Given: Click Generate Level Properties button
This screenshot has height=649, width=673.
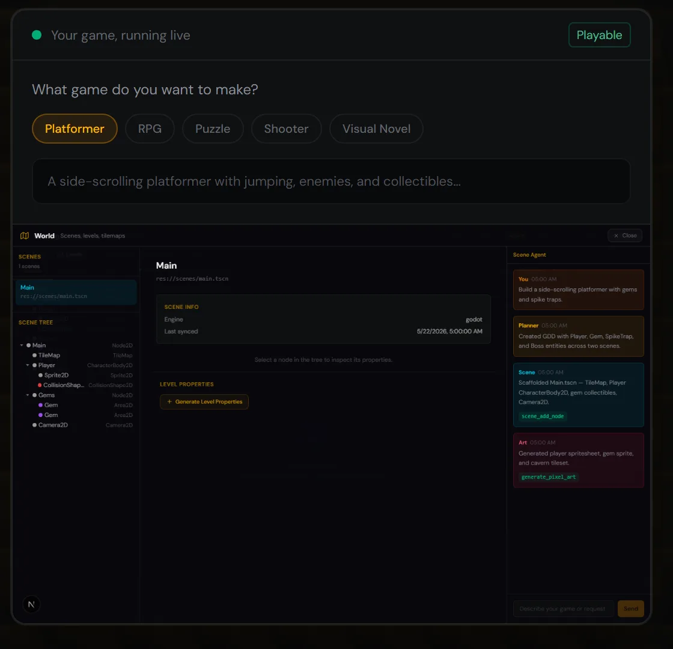Looking at the screenshot, I should pyautogui.click(x=204, y=402).
